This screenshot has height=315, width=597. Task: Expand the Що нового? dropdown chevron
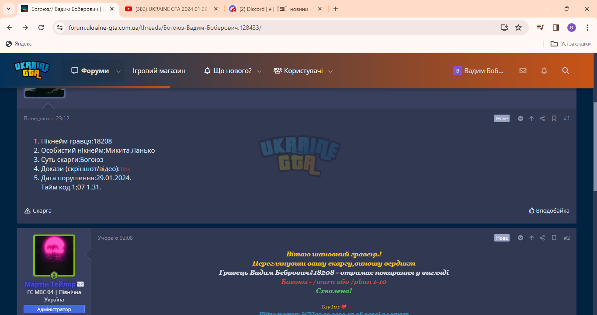[x=259, y=71]
